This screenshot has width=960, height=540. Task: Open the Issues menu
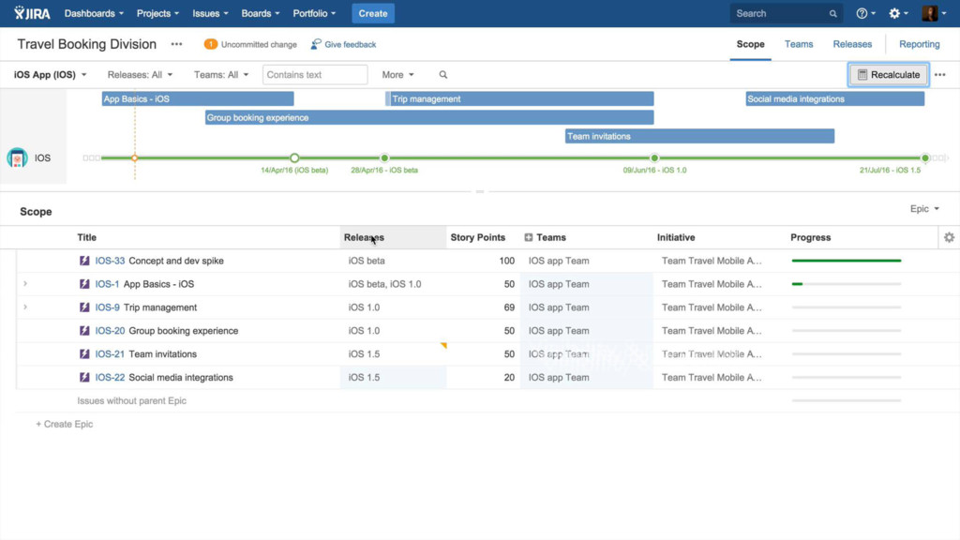210,13
